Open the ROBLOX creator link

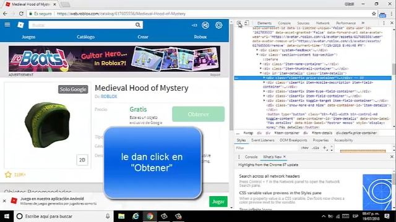(109, 96)
